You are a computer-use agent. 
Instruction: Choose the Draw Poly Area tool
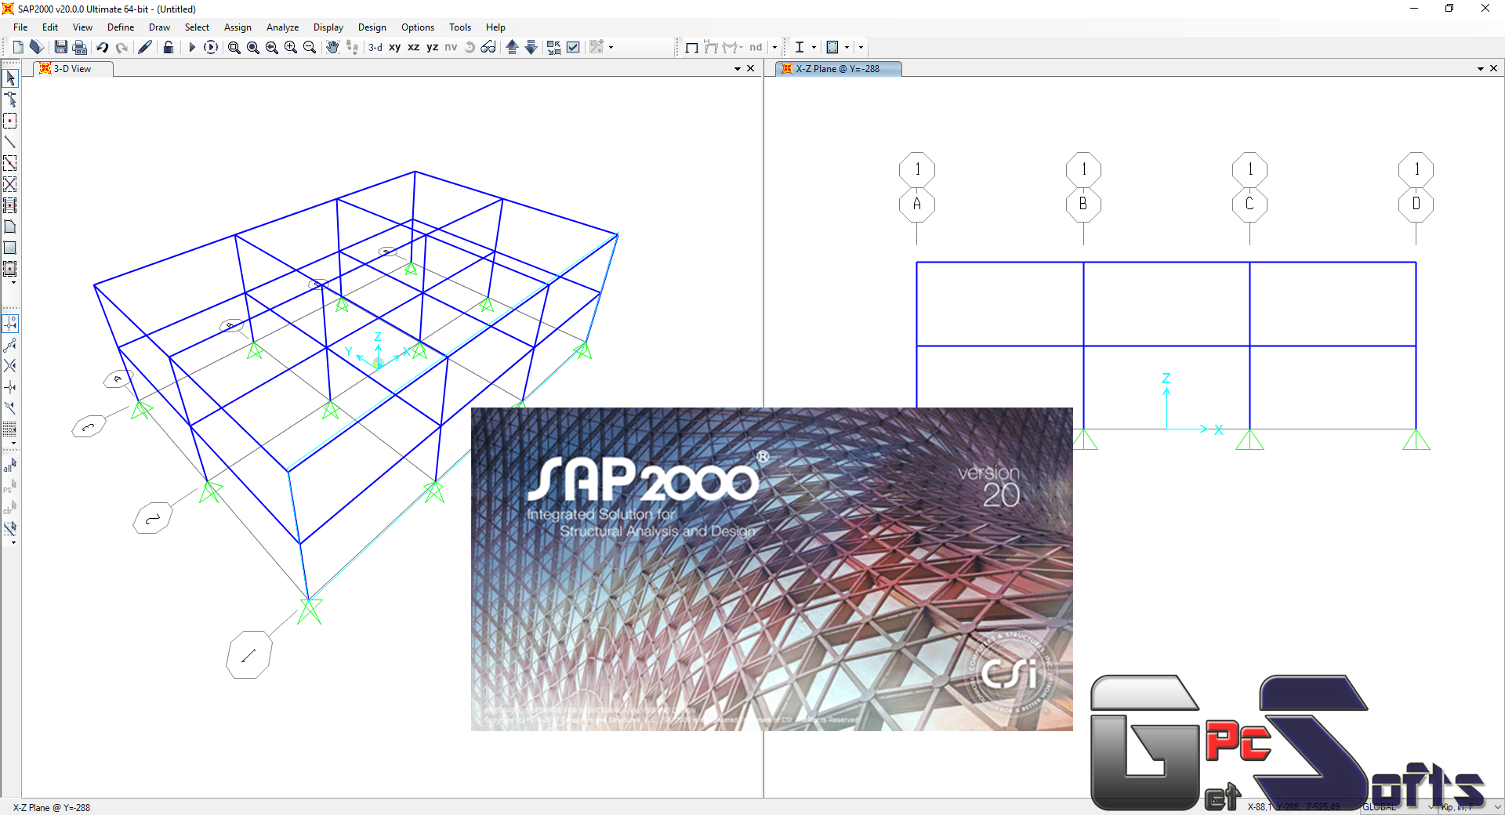tap(10, 226)
